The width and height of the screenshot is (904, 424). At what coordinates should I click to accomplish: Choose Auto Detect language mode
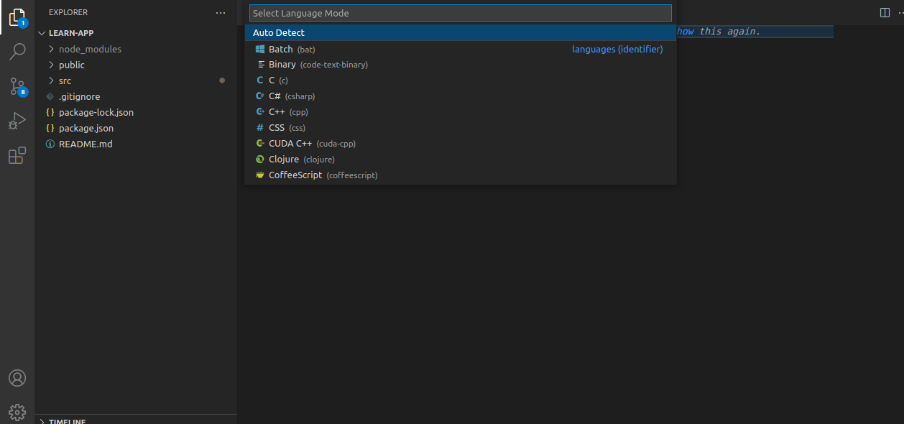[x=278, y=32]
